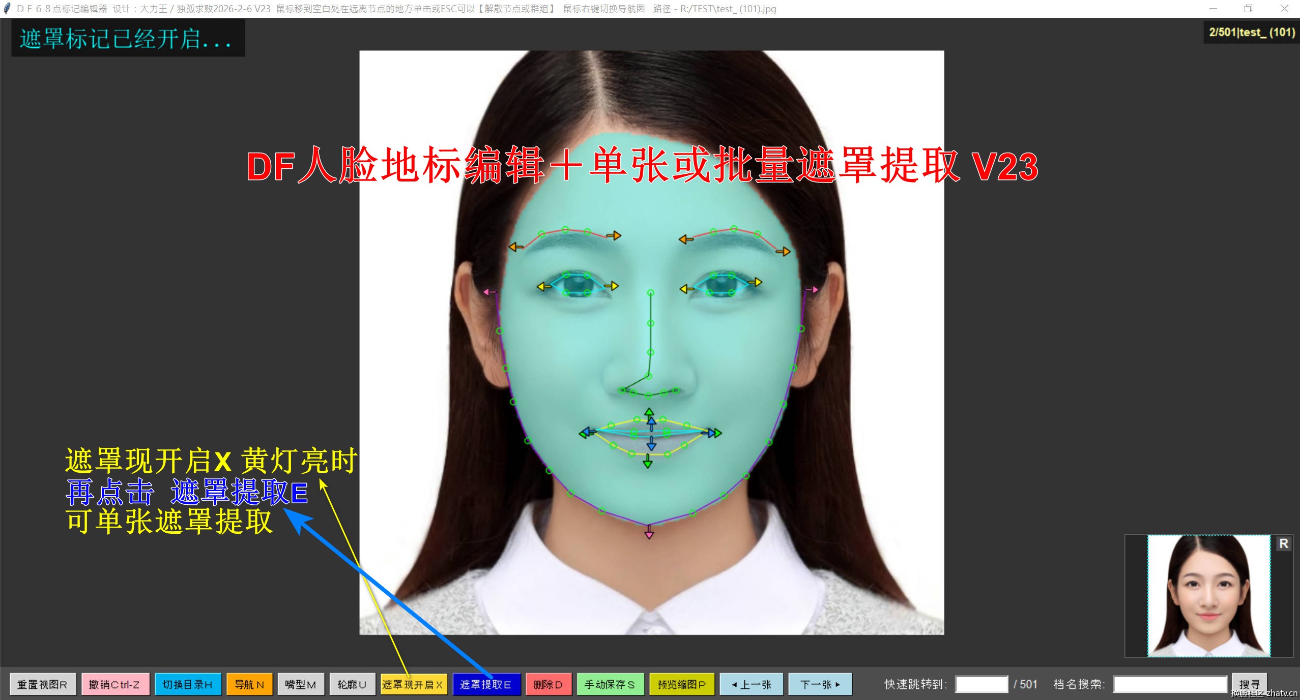Click the yellow arrow handle near the left eye
This screenshot has width=1300, height=700.
542,286
